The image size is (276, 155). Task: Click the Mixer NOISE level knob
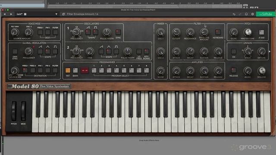[x=160, y=71]
